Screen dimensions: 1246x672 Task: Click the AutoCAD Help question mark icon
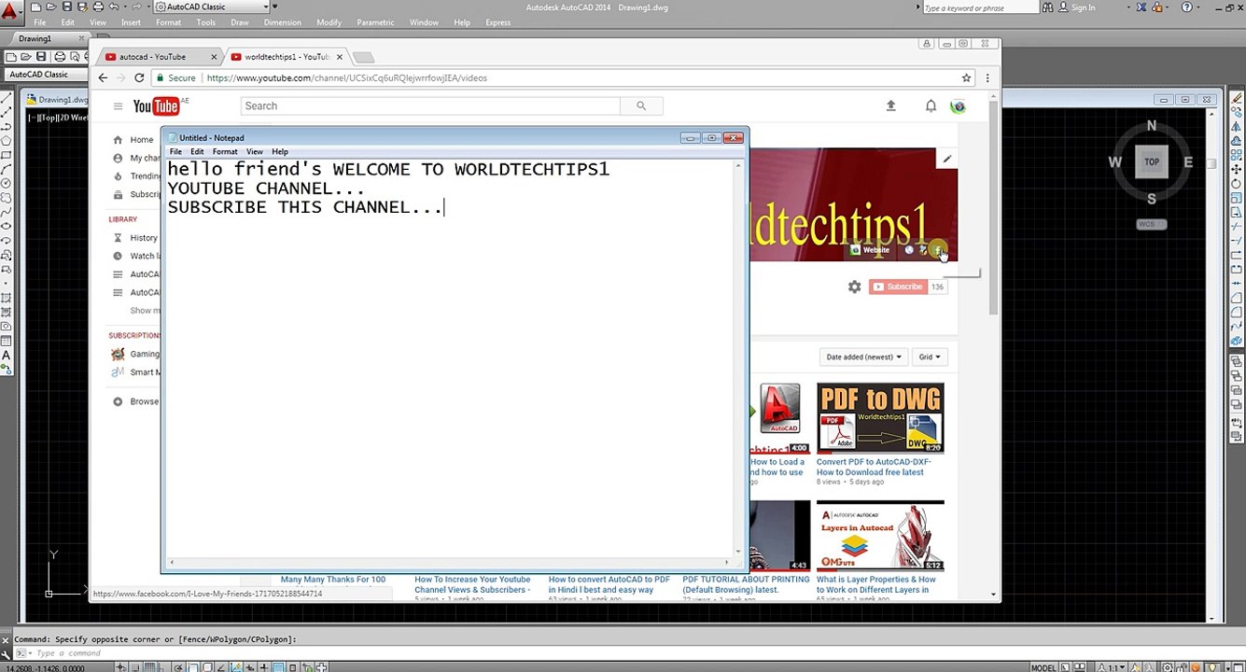(x=1187, y=7)
